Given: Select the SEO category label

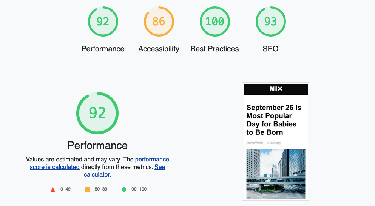Looking at the screenshot, I should coord(270,49).
